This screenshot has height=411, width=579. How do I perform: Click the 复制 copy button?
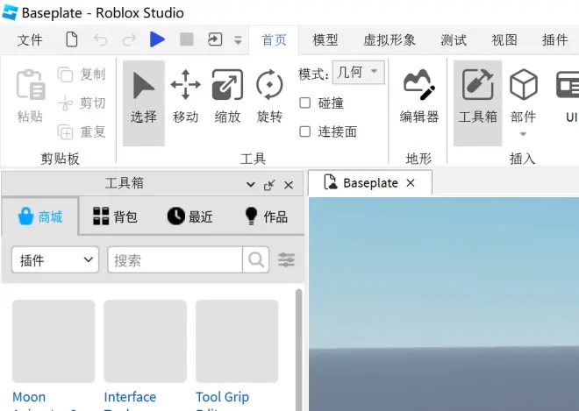point(82,74)
